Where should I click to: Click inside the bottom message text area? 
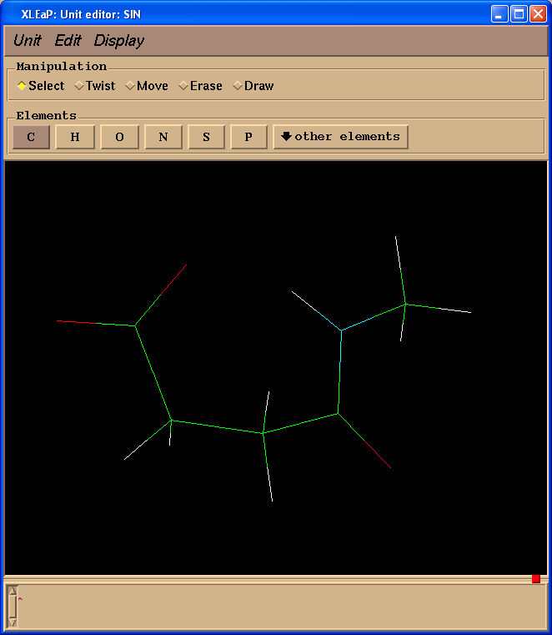point(282,607)
